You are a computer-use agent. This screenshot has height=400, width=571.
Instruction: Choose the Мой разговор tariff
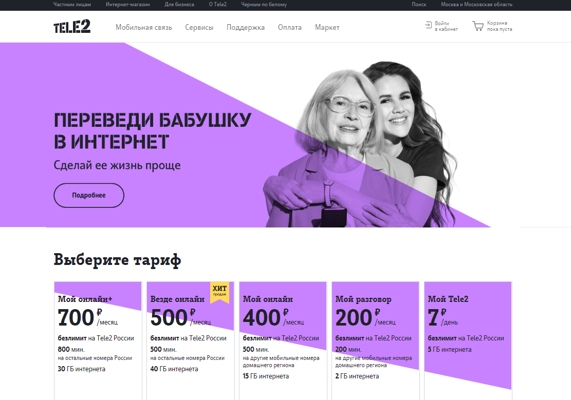point(376,340)
